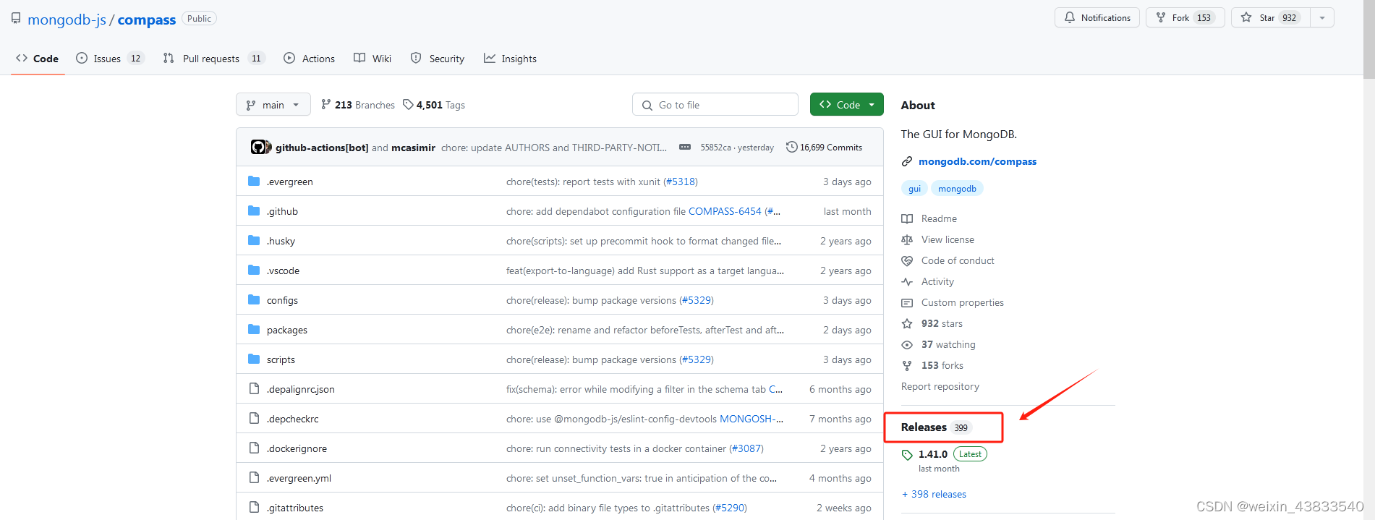Viewport: 1375px width, 520px height.
Task: Open the 1.41.0 Latest release
Action: (x=944, y=454)
